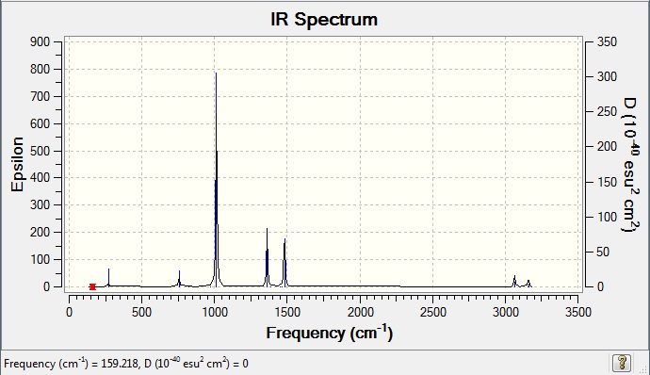Screen dimensions: 650x375
Task: Click the status bar frequency readout
Action: (x=126, y=364)
